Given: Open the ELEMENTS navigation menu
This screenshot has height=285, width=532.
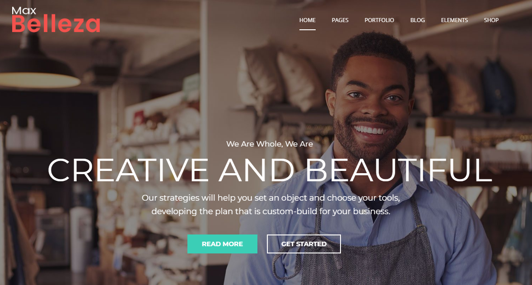Looking at the screenshot, I should coord(454,20).
